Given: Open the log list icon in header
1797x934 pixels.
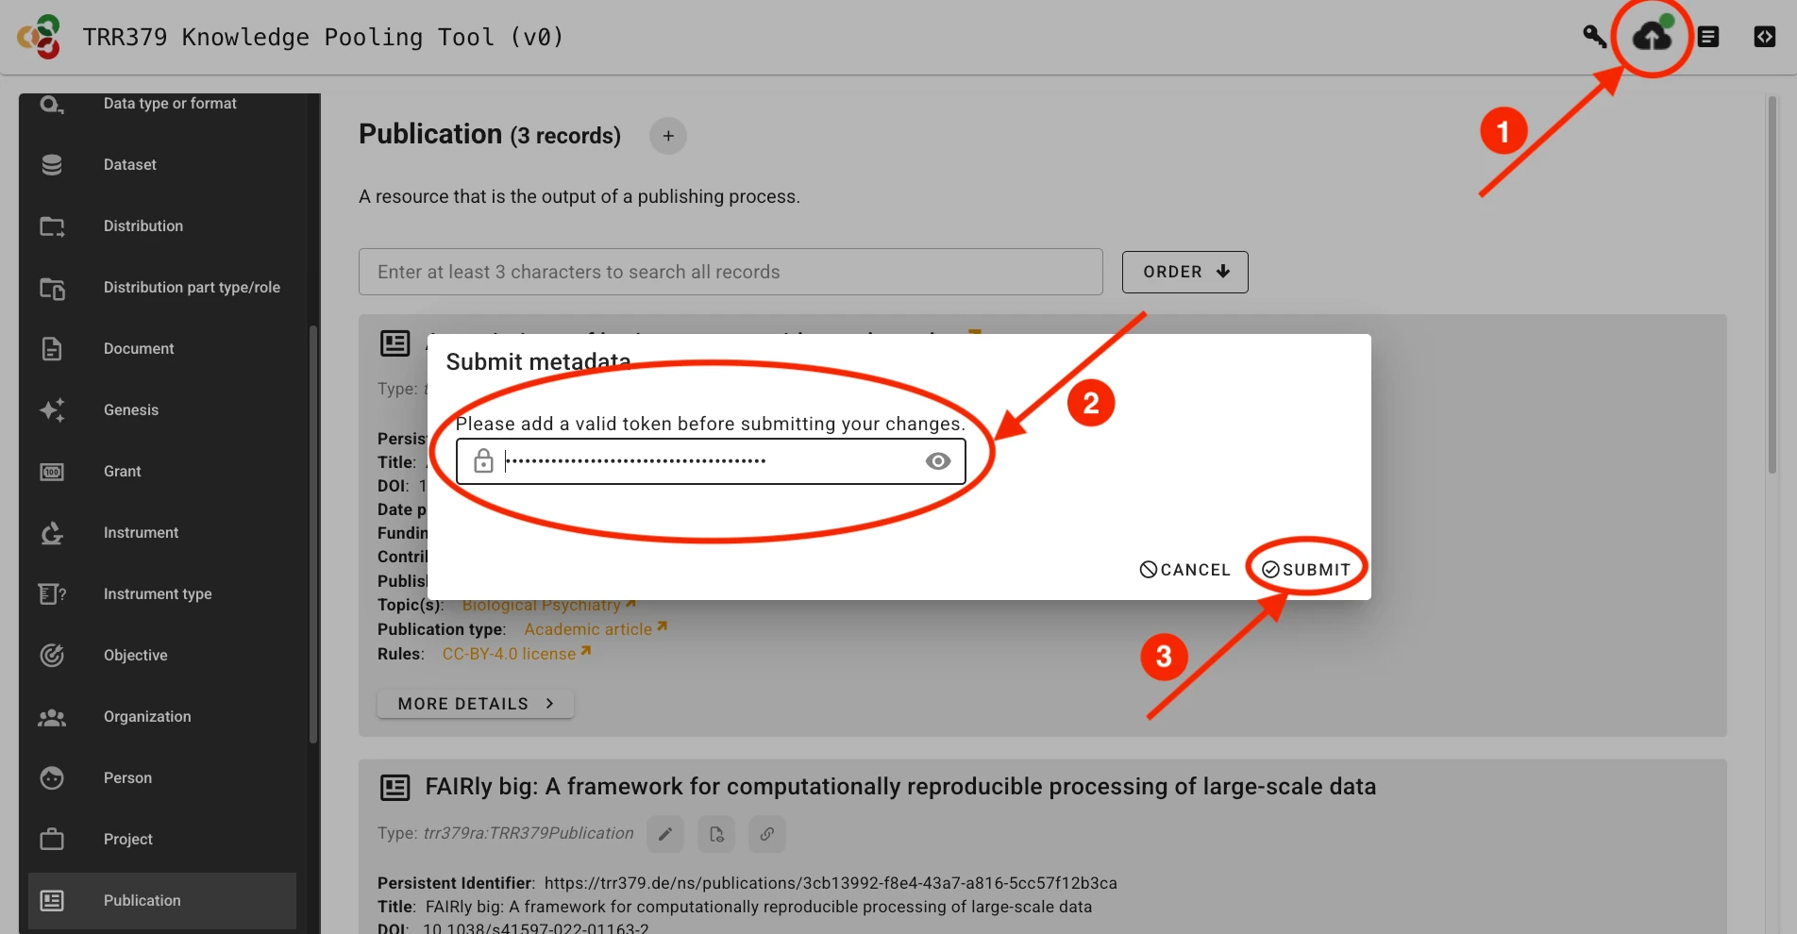Looking at the screenshot, I should pyautogui.click(x=1708, y=36).
